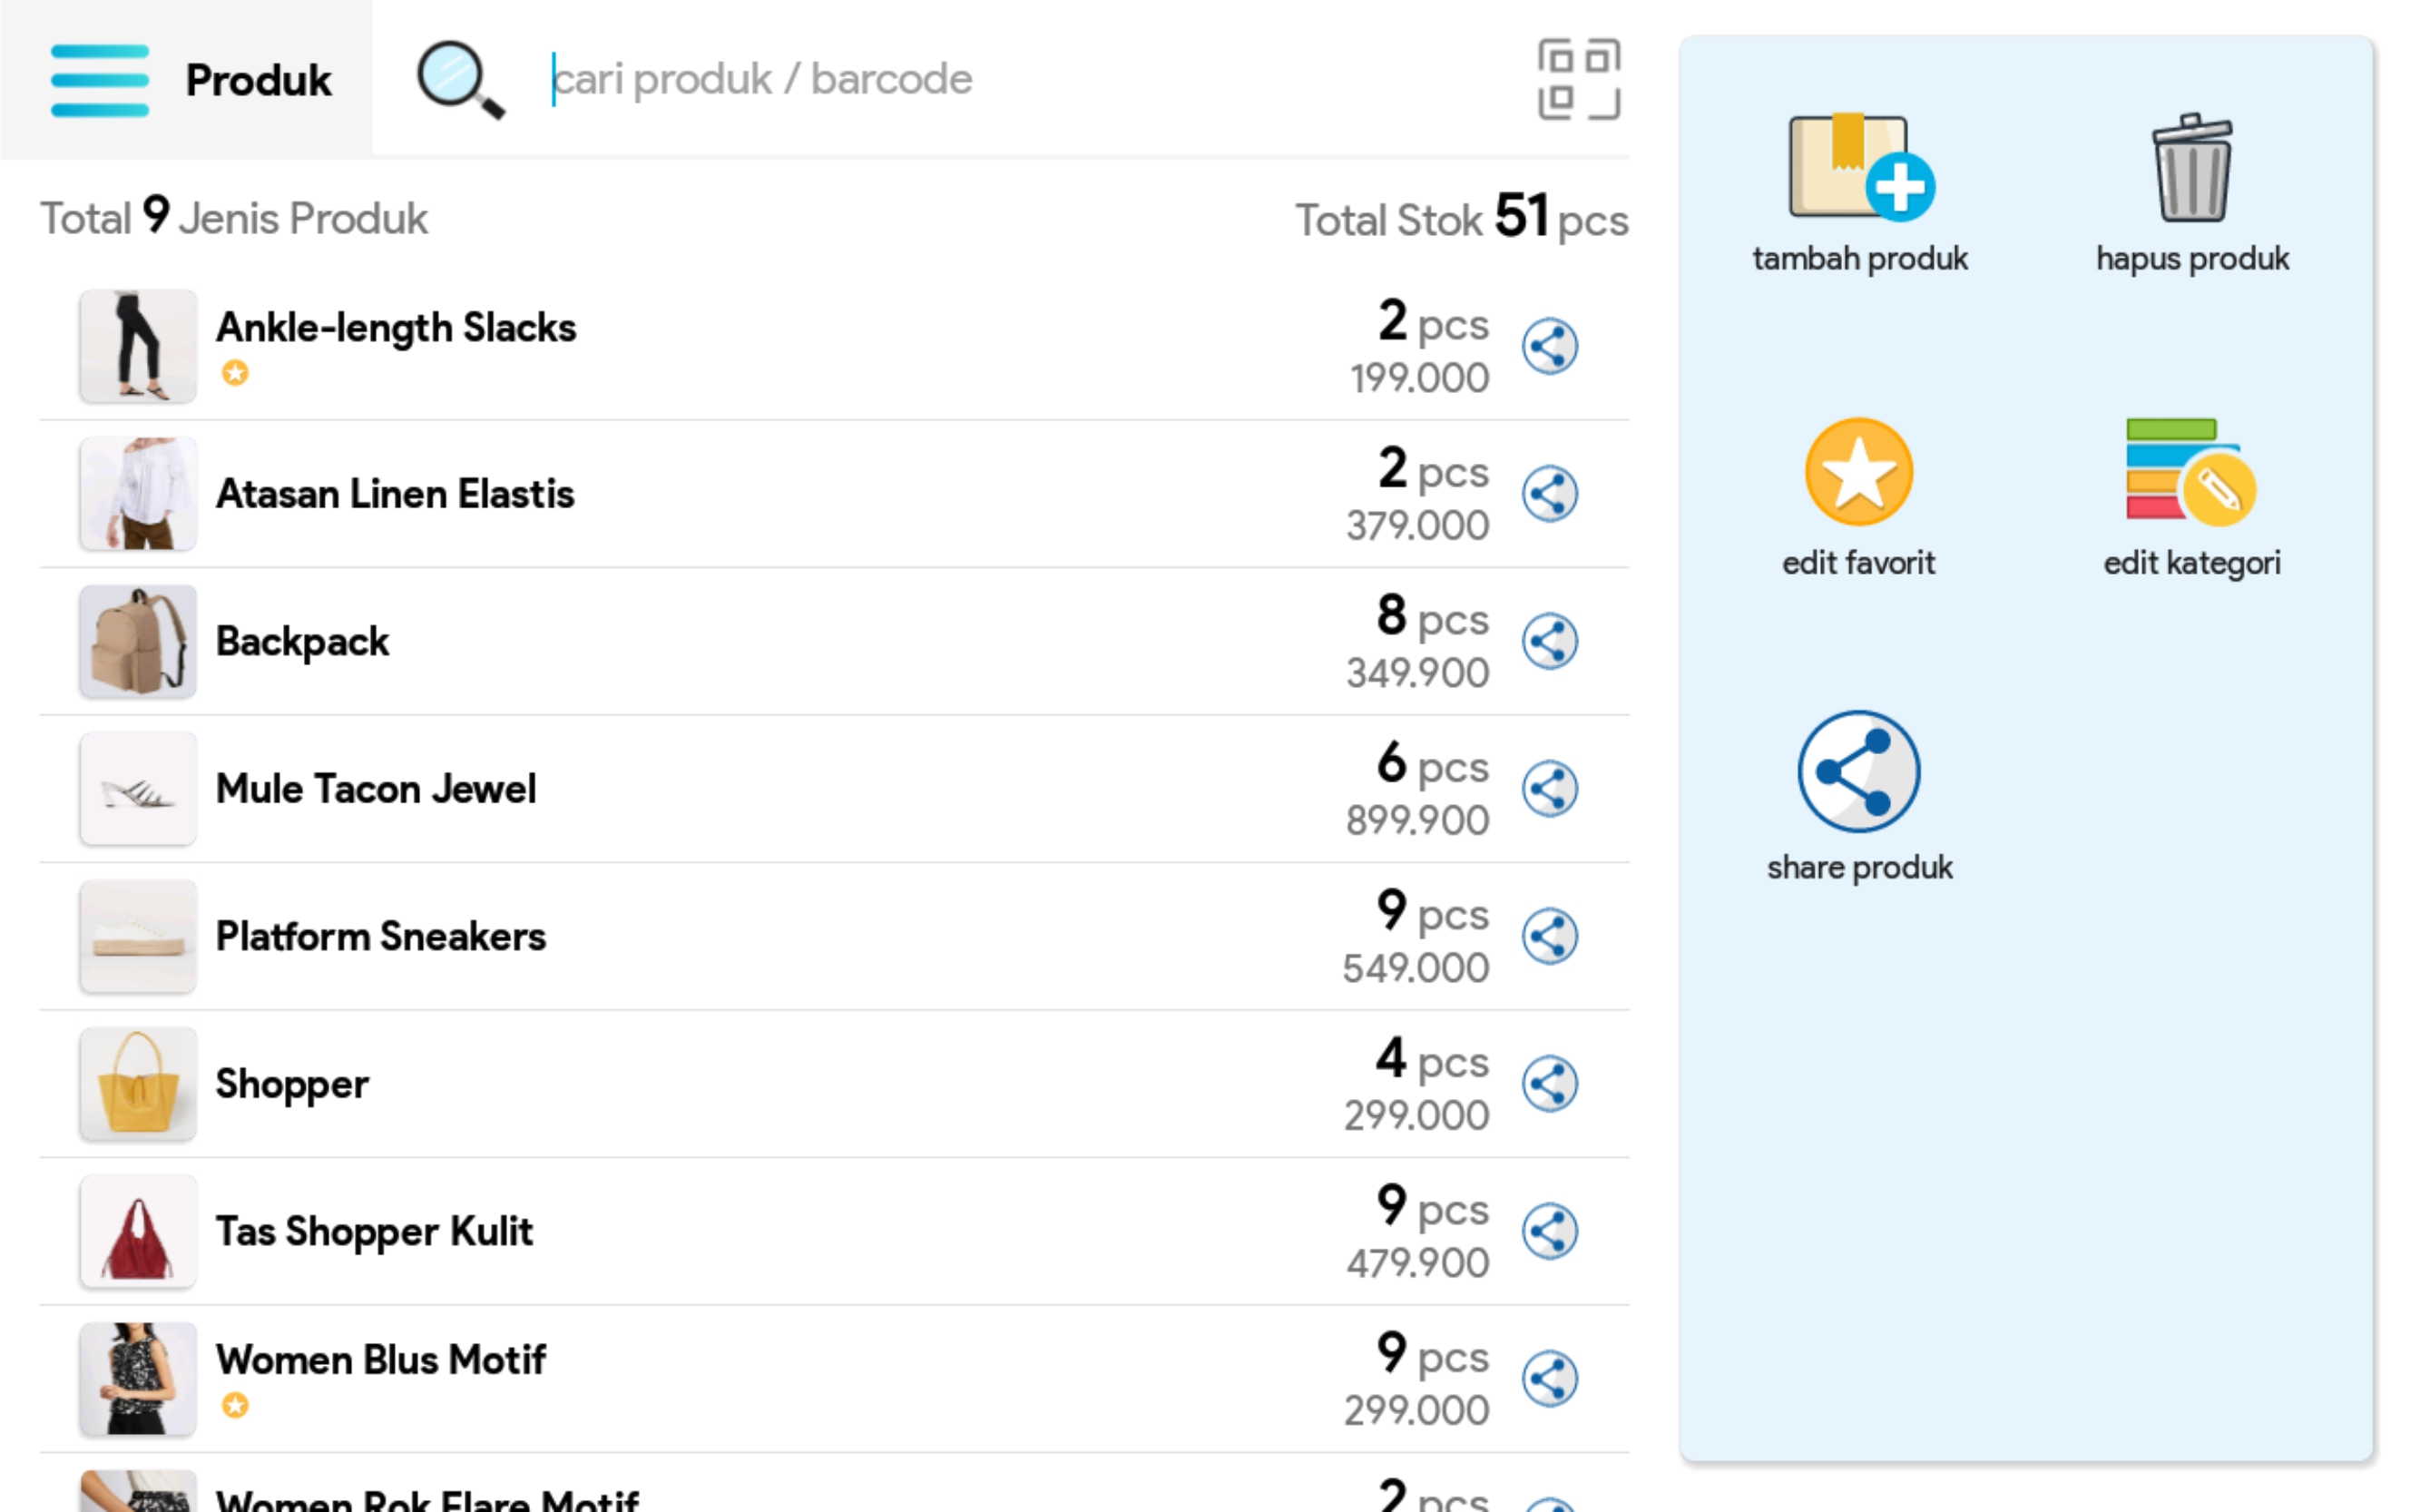
Task: Click the Produk header title
Action: click(x=258, y=80)
